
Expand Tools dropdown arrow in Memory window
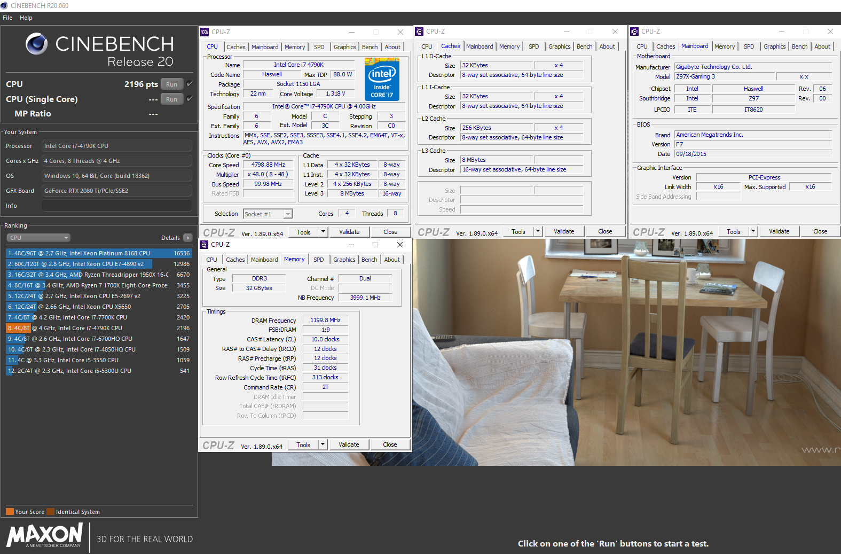[x=322, y=444]
